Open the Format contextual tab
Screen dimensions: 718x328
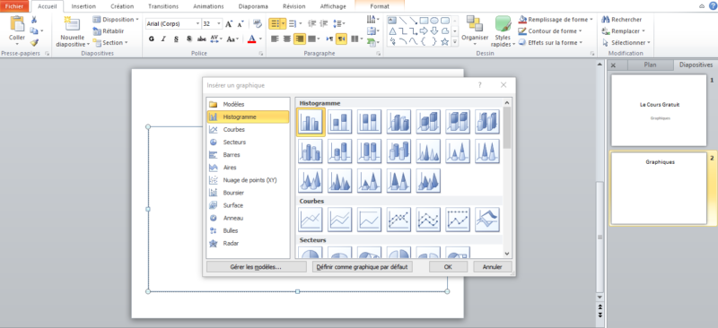click(x=380, y=6)
